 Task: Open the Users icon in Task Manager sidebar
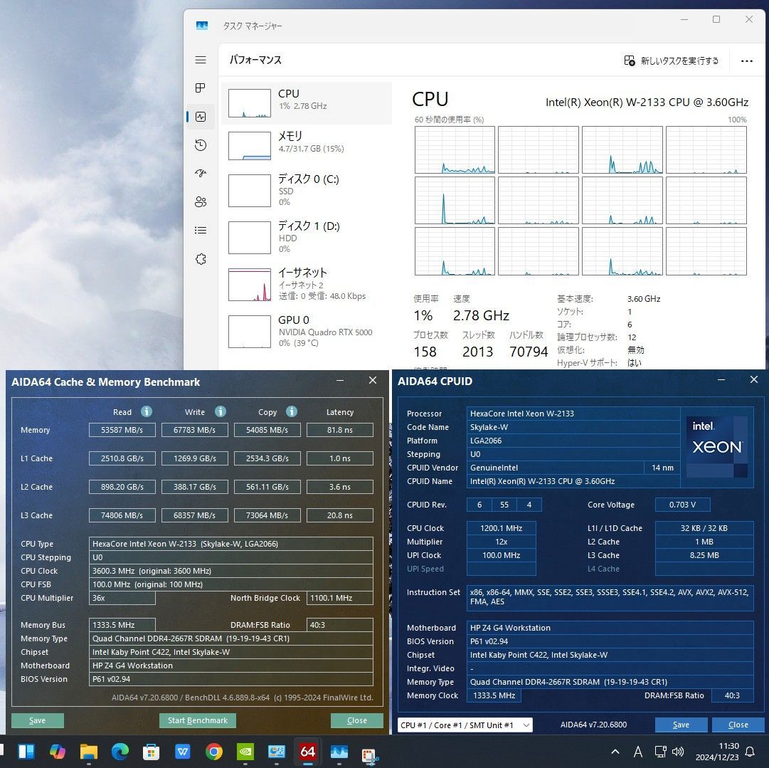tap(201, 201)
